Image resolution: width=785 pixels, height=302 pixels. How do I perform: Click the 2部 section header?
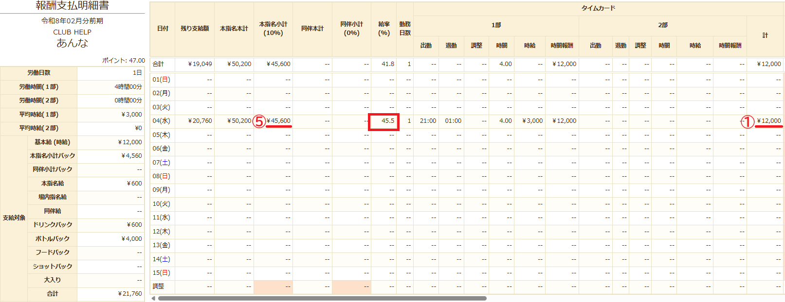click(x=662, y=25)
